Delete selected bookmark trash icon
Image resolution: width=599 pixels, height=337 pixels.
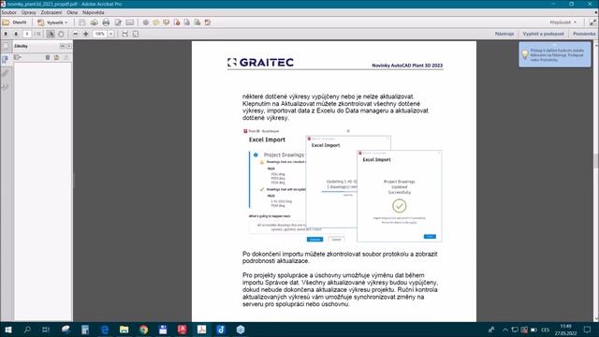pos(48,57)
